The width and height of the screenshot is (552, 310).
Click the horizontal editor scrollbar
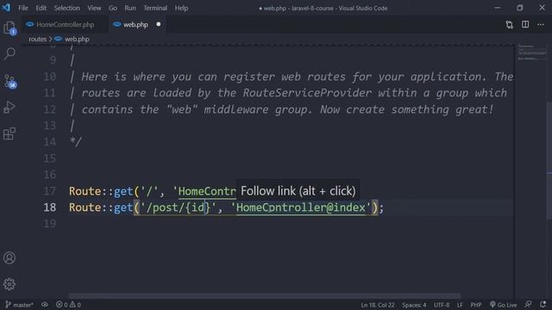[x=265, y=296]
